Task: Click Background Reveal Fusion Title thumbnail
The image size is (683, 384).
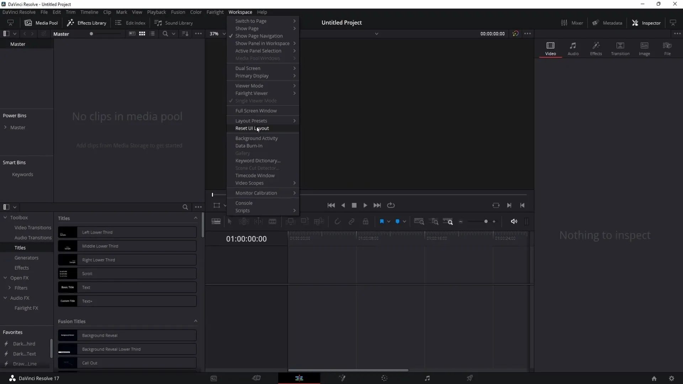Action: pyautogui.click(x=68, y=335)
